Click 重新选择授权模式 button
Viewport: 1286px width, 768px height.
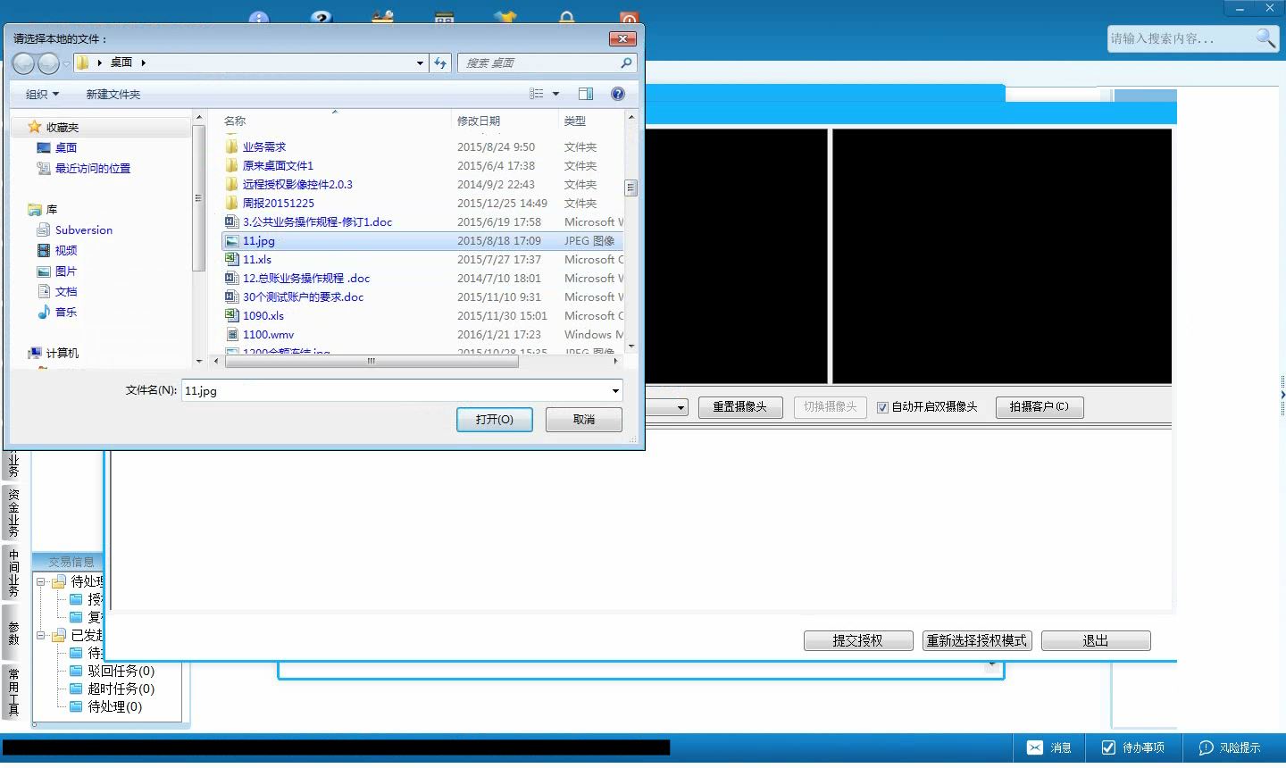(977, 640)
